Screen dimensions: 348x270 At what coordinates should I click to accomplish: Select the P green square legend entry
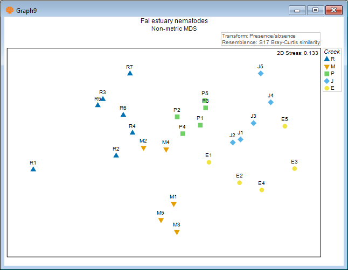[329, 73]
